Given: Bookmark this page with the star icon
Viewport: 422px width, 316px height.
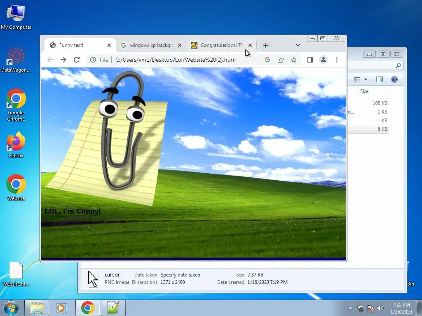Looking at the screenshot, I should 294,60.
